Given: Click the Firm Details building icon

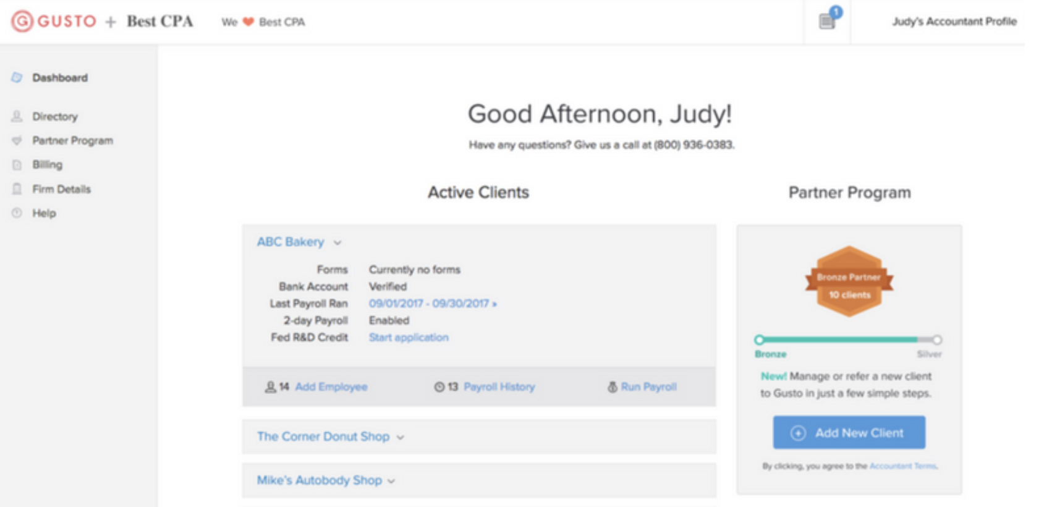Looking at the screenshot, I should pos(17,189).
